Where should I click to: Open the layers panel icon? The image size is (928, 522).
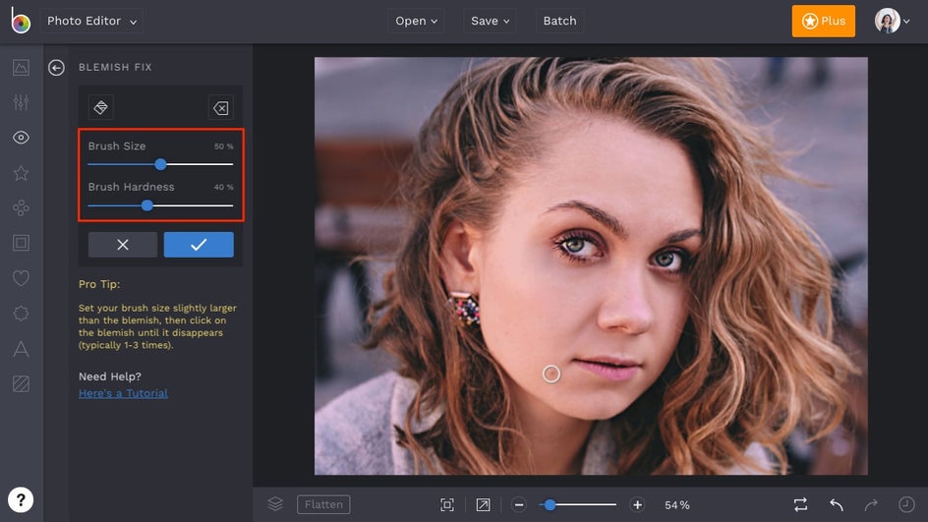click(x=275, y=504)
